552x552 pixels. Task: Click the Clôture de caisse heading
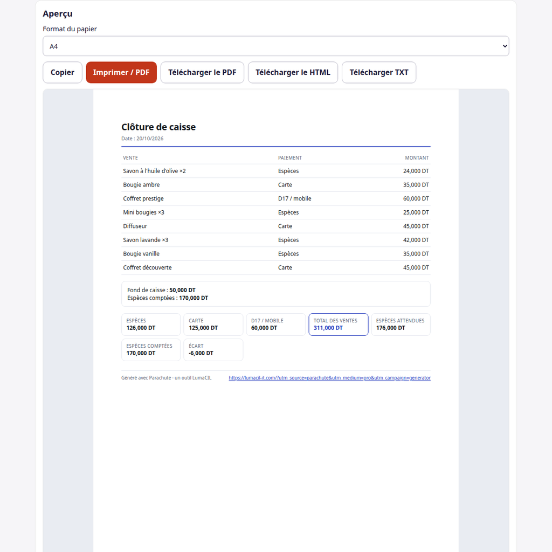tap(158, 127)
